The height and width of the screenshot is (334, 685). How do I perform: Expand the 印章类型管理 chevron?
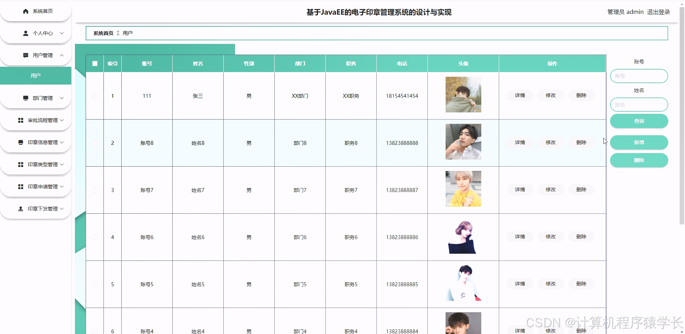point(62,165)
